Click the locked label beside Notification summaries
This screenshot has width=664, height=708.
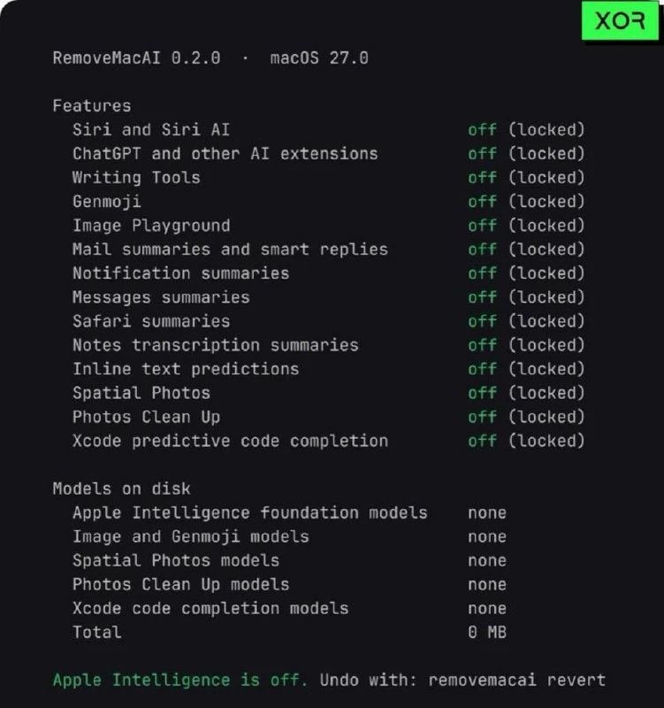point(546,273)
